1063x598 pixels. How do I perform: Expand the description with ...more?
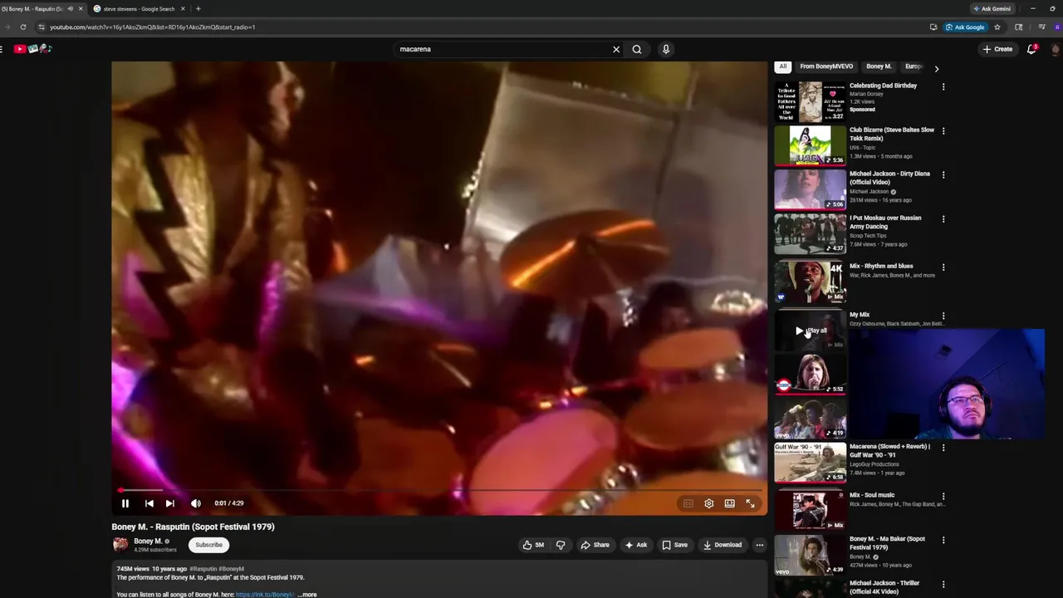[307, 595]
